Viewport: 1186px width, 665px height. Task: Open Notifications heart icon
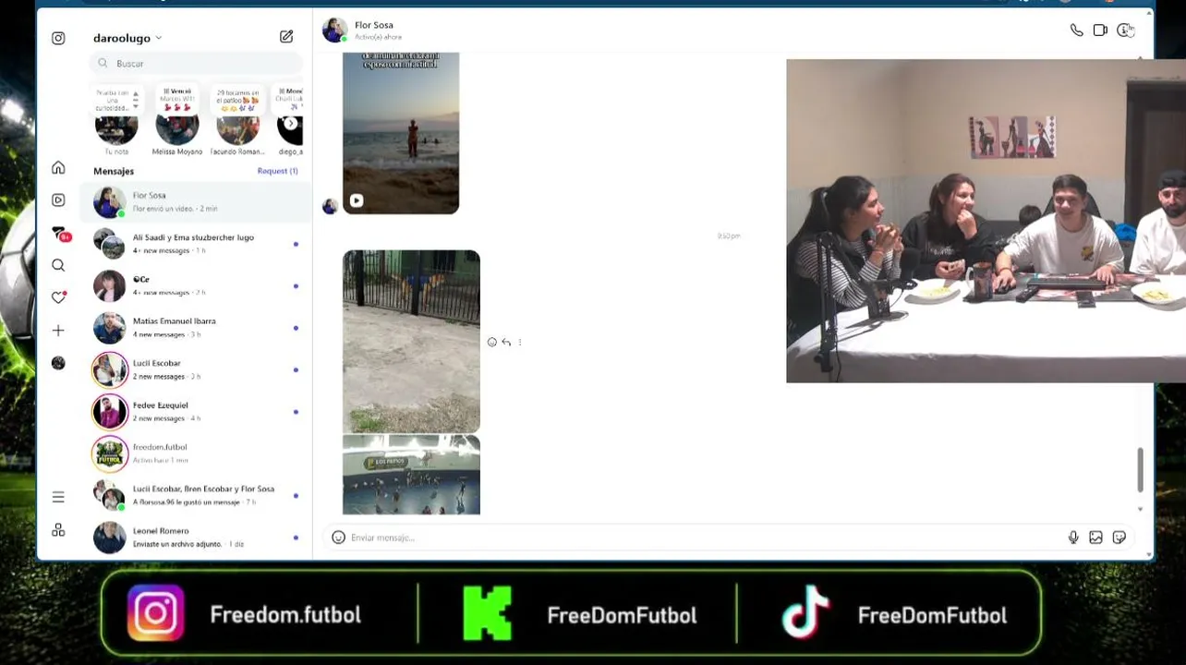pos(58,297)
